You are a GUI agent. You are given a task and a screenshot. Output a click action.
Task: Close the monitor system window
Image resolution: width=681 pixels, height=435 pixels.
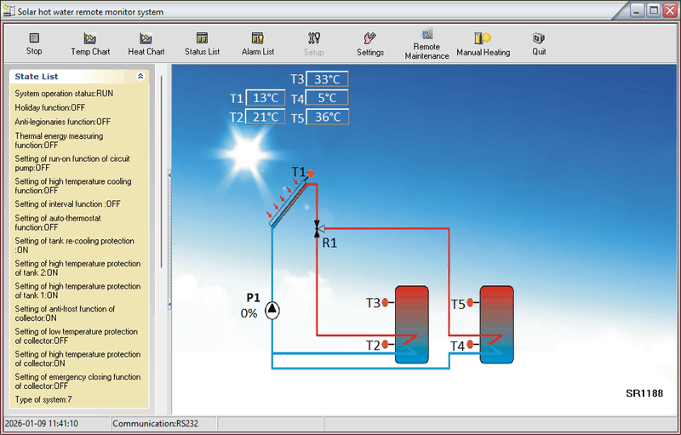(670, 10)
